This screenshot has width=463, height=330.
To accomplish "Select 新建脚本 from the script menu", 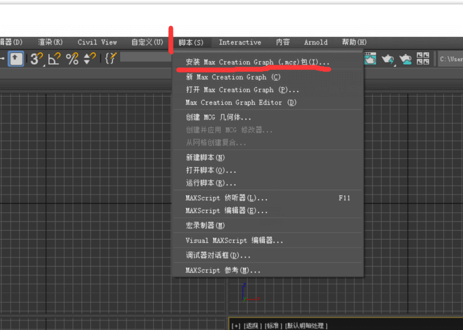I will 205,158.
